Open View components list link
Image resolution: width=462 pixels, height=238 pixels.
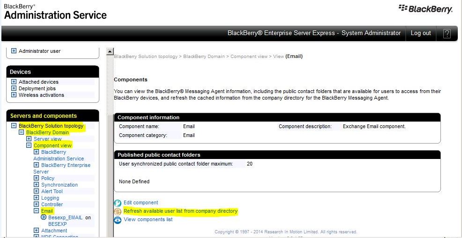pos(148,219)
